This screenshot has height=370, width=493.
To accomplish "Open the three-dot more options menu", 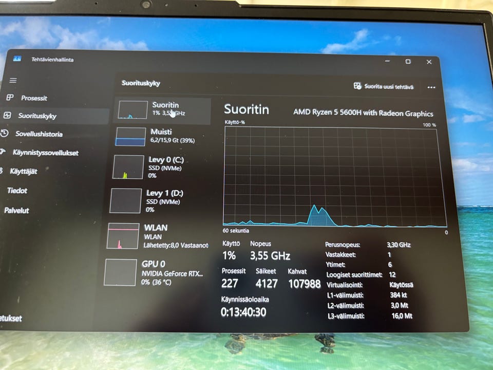I will [431, 87].
